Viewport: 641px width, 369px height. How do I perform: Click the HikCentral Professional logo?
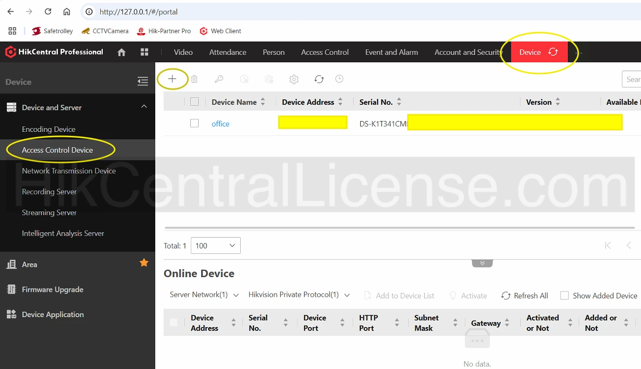click(x=54, y=52)
